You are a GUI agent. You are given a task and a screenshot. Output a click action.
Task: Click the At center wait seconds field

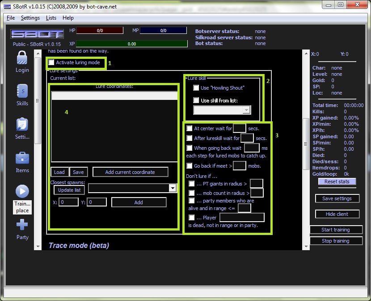click(x=240, y=128)
